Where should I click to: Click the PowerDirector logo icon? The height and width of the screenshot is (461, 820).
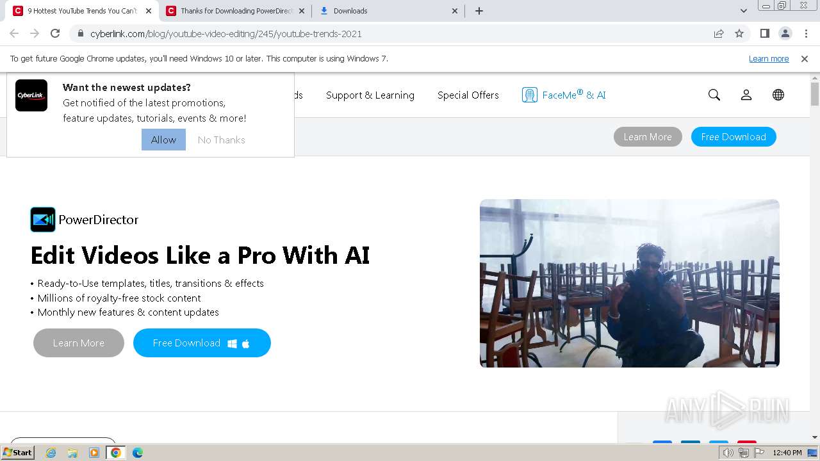click(x=43, y=220)
